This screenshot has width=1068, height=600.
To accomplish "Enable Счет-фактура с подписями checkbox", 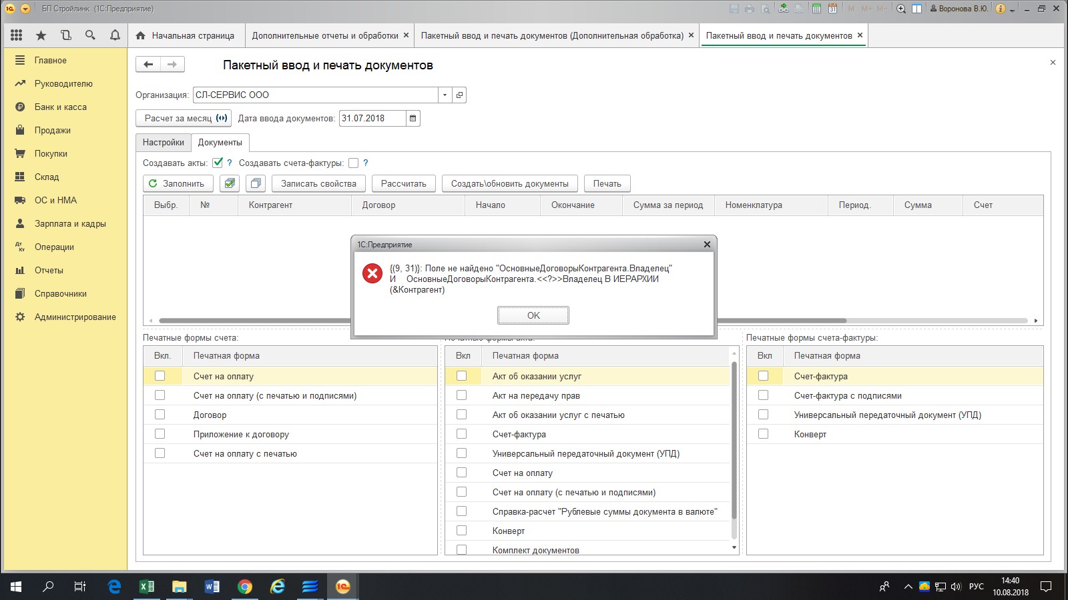I will click(763, 395).
